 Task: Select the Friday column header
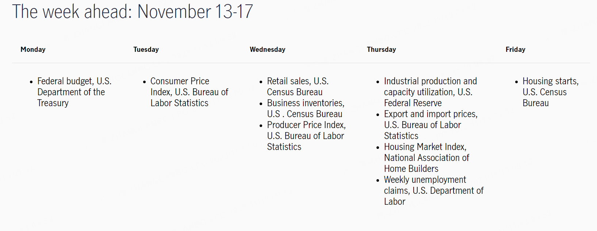(x=515, y=50)
